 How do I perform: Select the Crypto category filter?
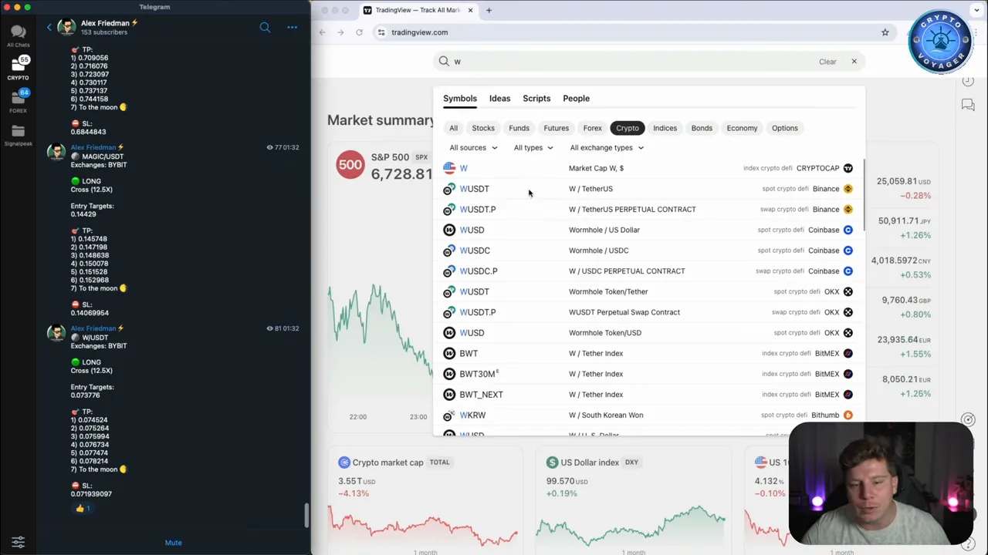[628, 128]
